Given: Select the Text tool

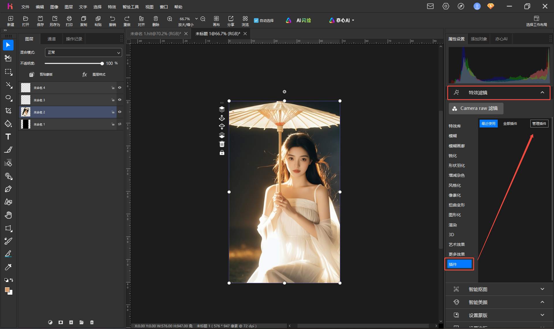Looking at the screenshot, I should pos(8,137).
